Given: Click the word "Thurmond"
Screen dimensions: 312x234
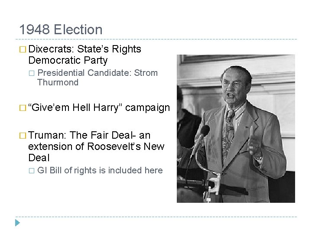Looking at the screenshot, I should pyautogui.click(x=58, y=82).
